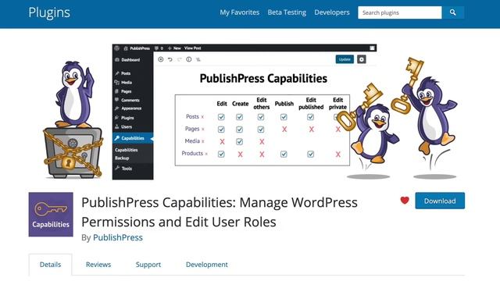Click the Media red X under Edit
Screen dimensions: 500x281
tap(222, 142)
